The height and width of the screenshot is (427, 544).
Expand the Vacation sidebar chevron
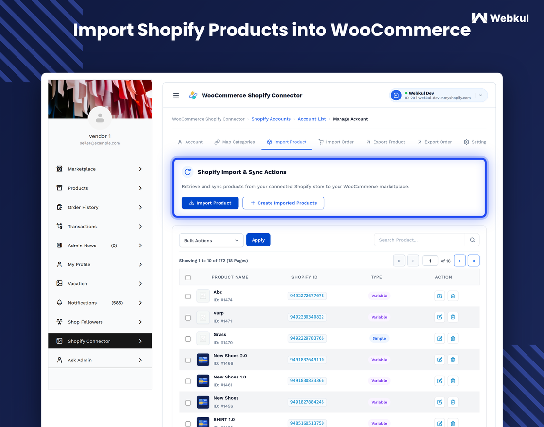point(140,283)
